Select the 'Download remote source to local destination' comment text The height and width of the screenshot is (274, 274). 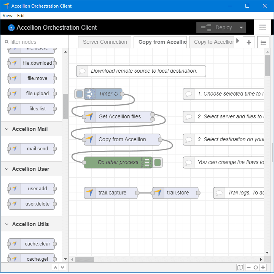click(x=144, y=71)
